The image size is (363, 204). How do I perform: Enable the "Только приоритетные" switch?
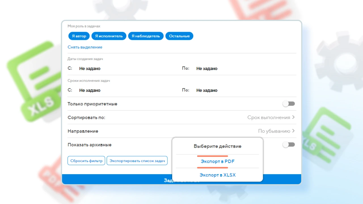tap(289, 104)
